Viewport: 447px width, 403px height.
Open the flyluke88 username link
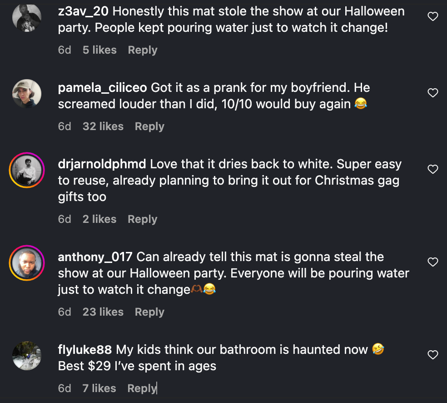click(85, 349)
